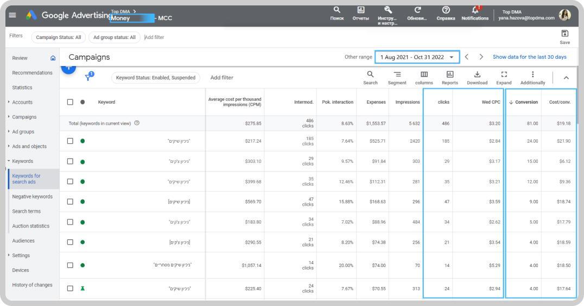This screenshot has height=306, width=584.
Task: Click the blue plus add button
Action: (68, 68)
